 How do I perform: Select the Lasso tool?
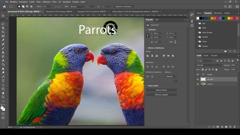click(3, 24)
